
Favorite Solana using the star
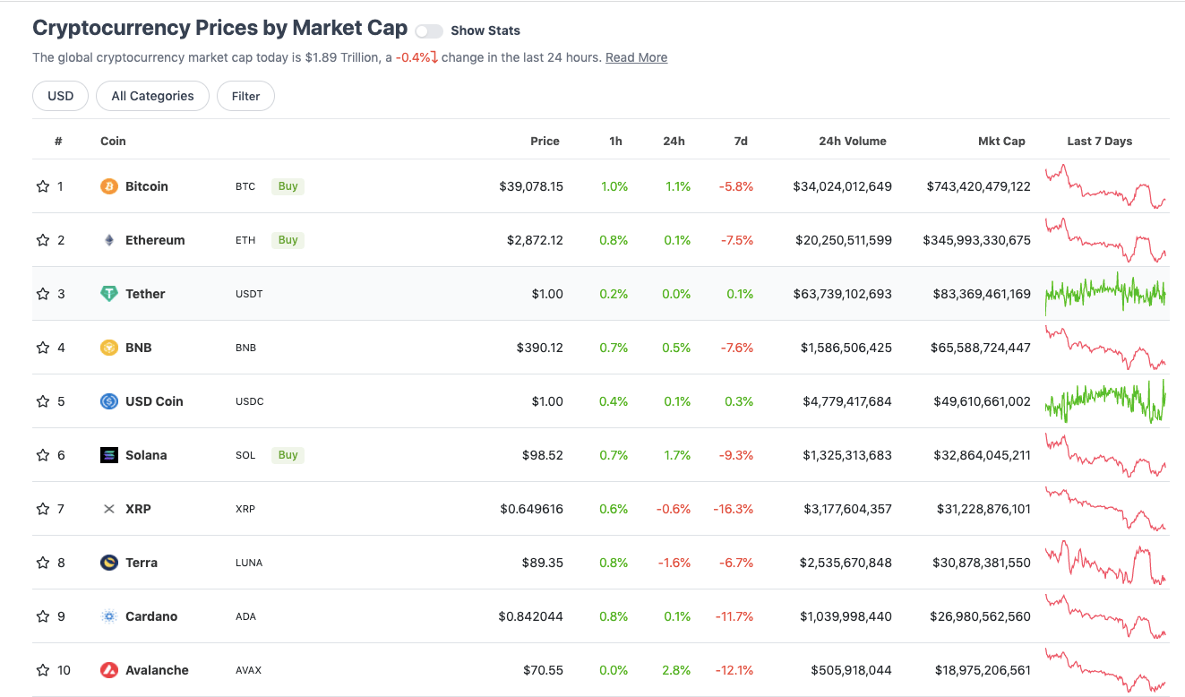click(x=42, y=455)
